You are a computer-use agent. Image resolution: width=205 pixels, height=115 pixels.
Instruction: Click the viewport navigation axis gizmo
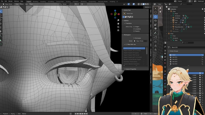point(115,14)
